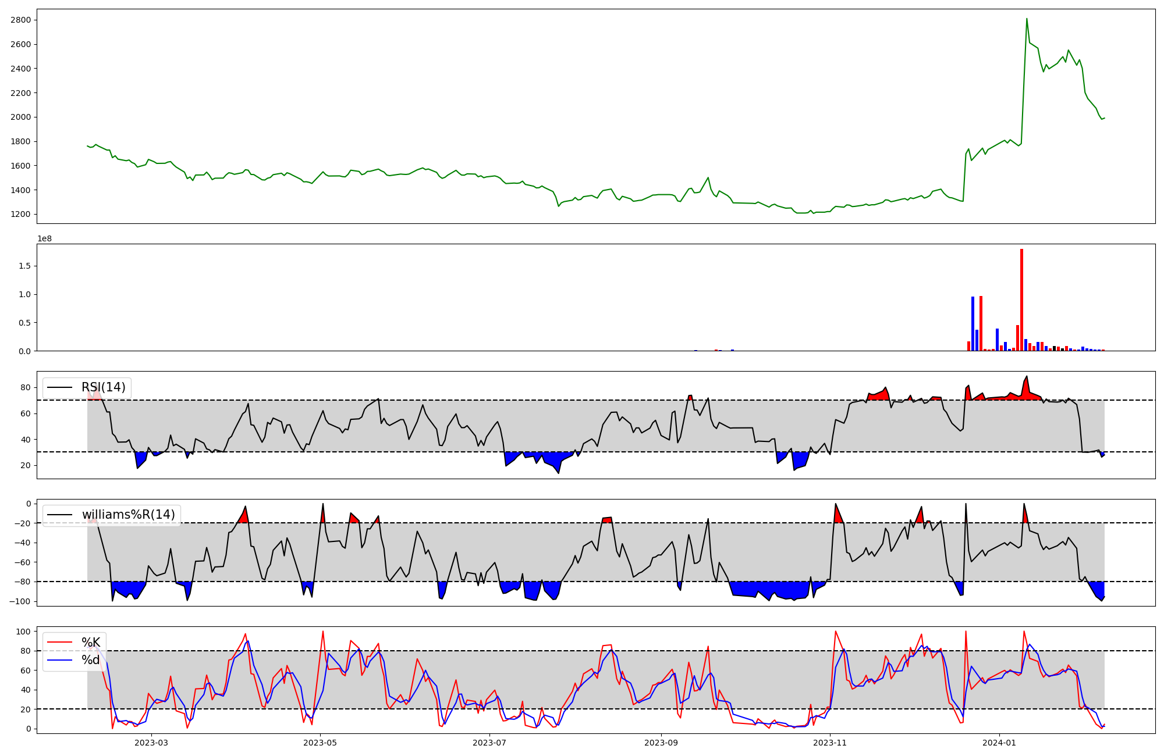Click the red %K legend line swatch
Screen dimensions: 1164x756
pyautogui.click(x=59, y=643)
